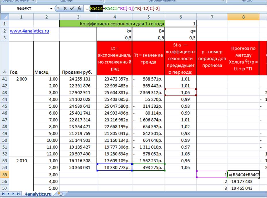Open the 4analytics.ru sheet tab
Image resolution: width=267 pixels, height=198 pixels.
coord(38,194)
